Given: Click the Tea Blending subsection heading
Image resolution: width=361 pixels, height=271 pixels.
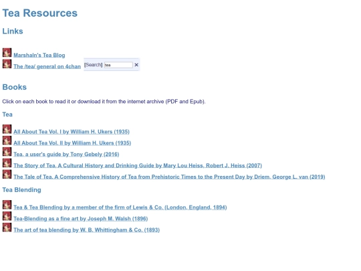Looking at the screenshot, I should 21,190.
